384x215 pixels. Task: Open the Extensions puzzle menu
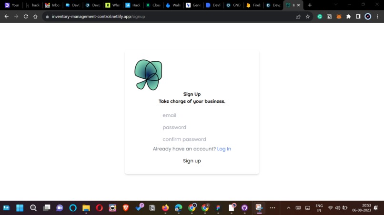(x=348, y=17)
